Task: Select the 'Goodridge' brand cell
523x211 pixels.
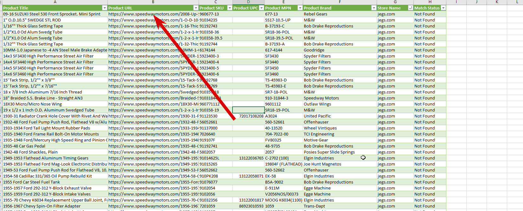Action: 340,50
